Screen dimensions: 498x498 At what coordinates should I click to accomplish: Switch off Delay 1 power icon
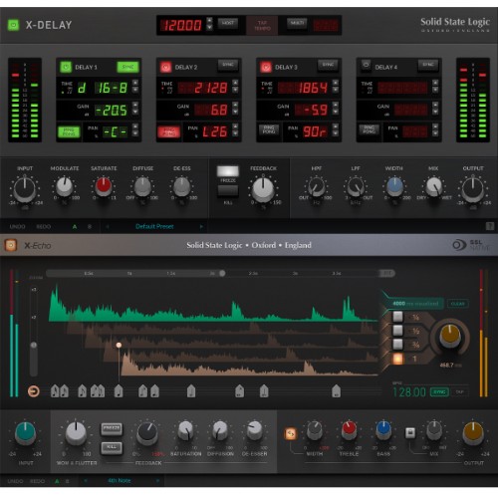(x=66, y=67)
